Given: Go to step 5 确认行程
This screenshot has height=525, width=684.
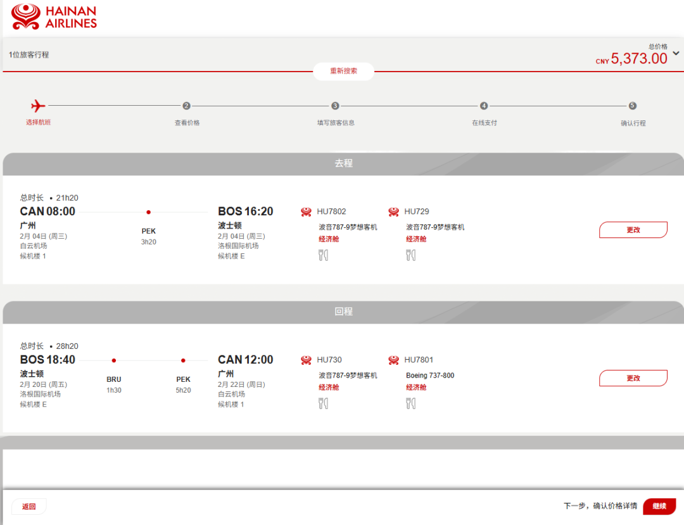Looking at the screenshot, I should (x=632, y=106).
